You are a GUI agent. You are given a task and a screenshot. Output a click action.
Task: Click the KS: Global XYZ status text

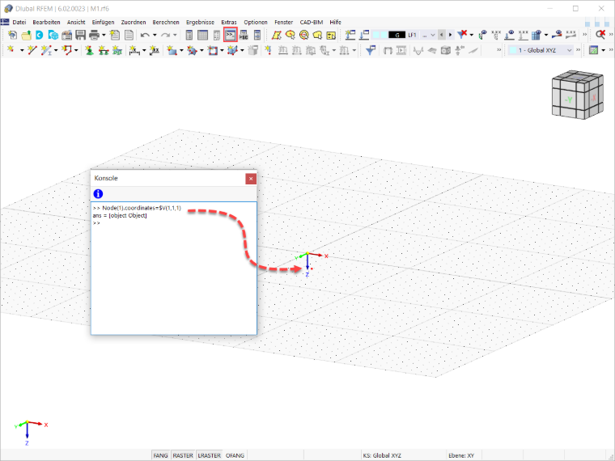click(x=382, y=455)
